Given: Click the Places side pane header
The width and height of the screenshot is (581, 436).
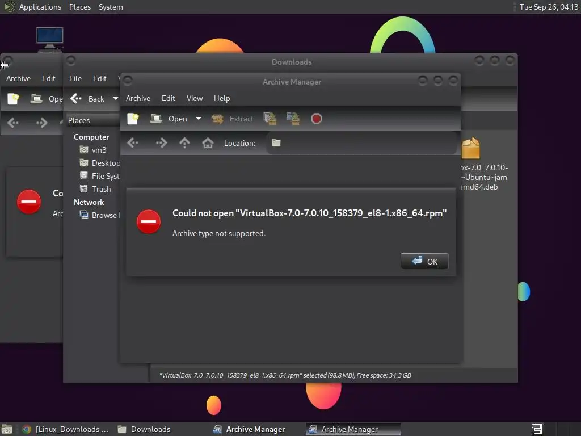Looking at the screenshot, I should pyautogui.click(x=92, y=120).
